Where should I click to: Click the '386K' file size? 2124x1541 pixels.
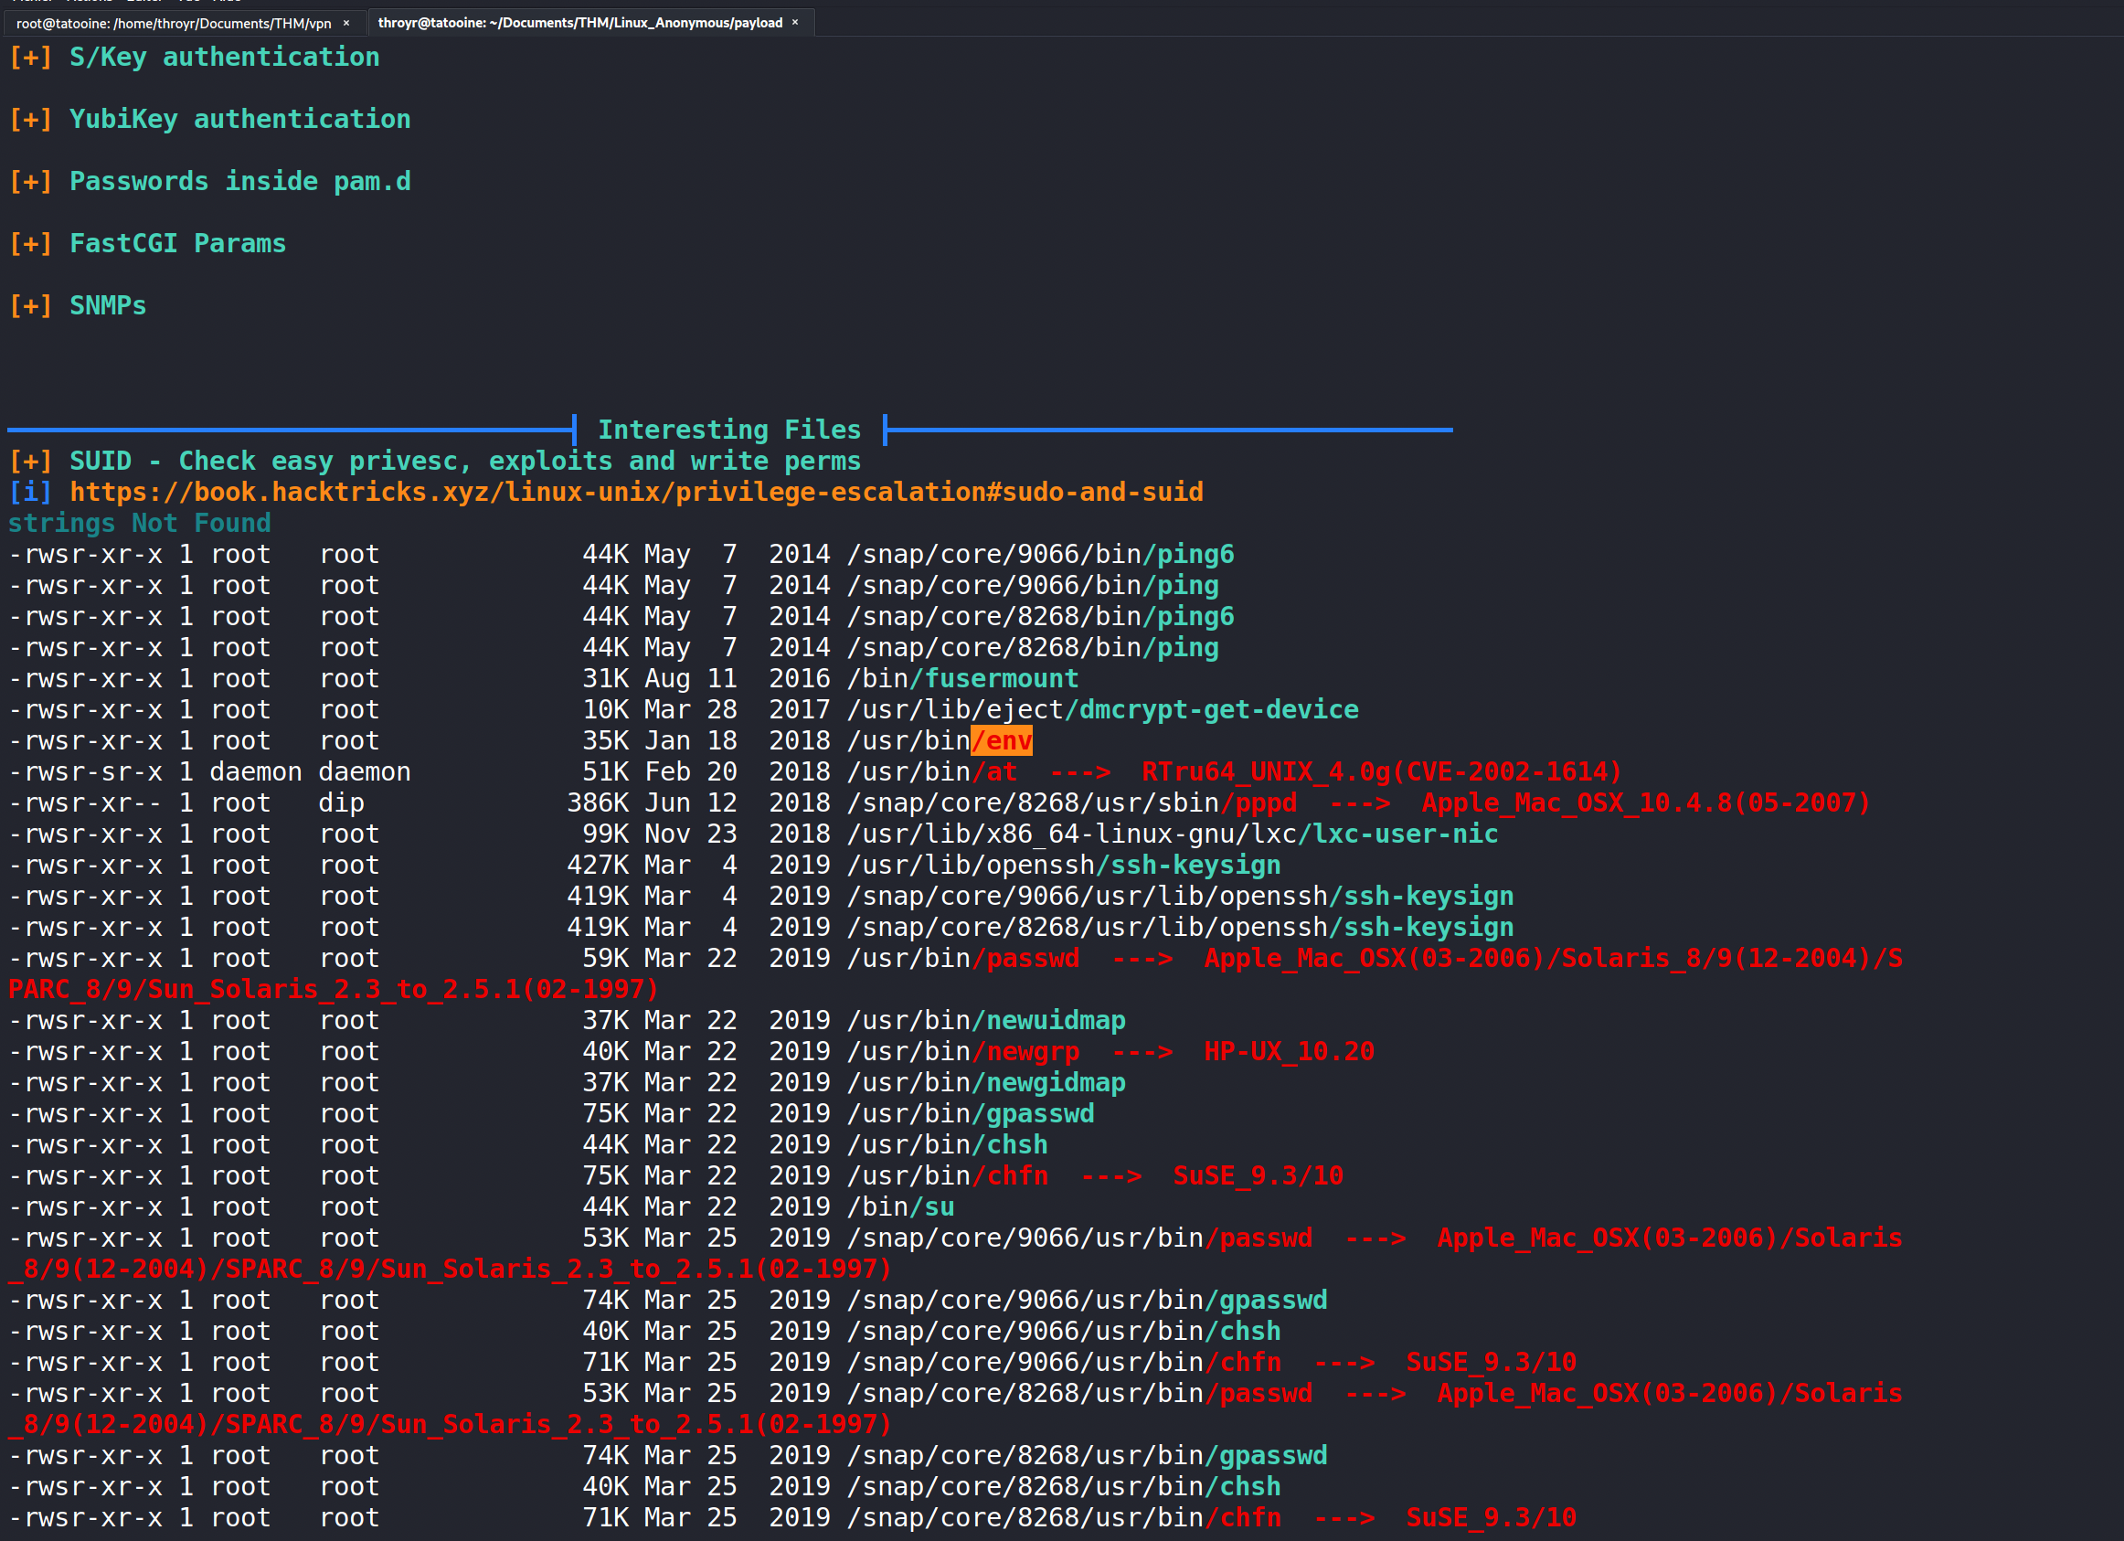point(598,802)
